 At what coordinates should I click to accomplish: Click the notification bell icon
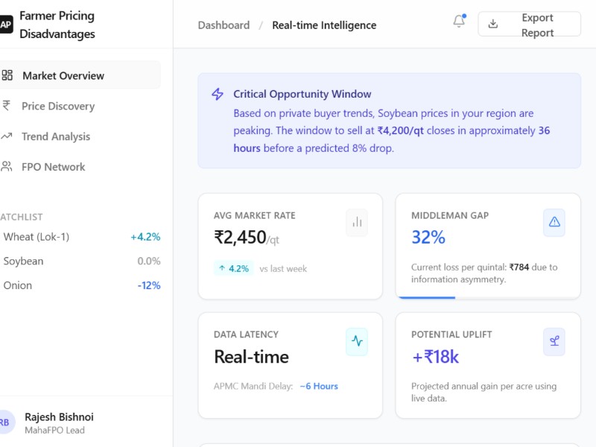click(459, 22)
